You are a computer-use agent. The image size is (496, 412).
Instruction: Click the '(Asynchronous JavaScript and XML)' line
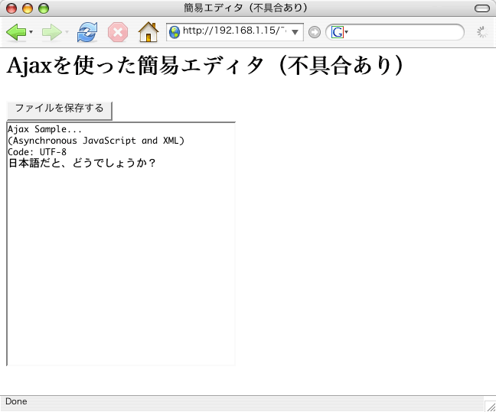[x=96, y=141]
